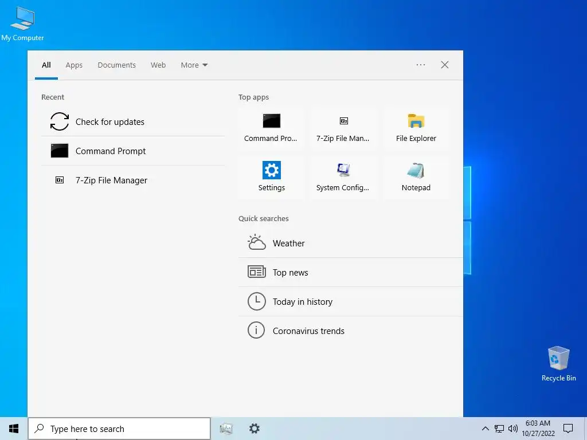Click the Type here to search box
Viewport: 587px width, 440px height.
click(119, 429)
